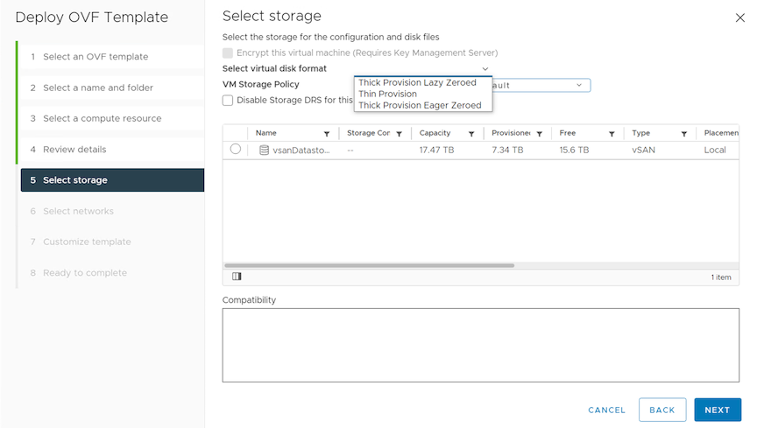The height and width of the screenshot is (428, 757).
Task: Enable Disable Storage DRS checkbox
Action: (228, 101)
